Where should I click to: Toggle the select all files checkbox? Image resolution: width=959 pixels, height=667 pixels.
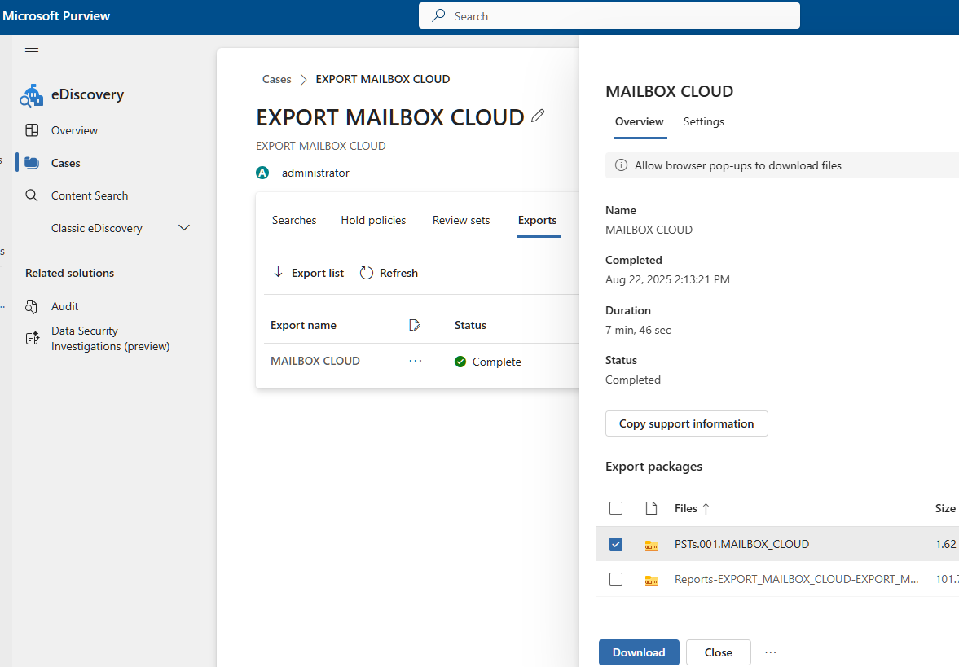[x=616, y=508]
